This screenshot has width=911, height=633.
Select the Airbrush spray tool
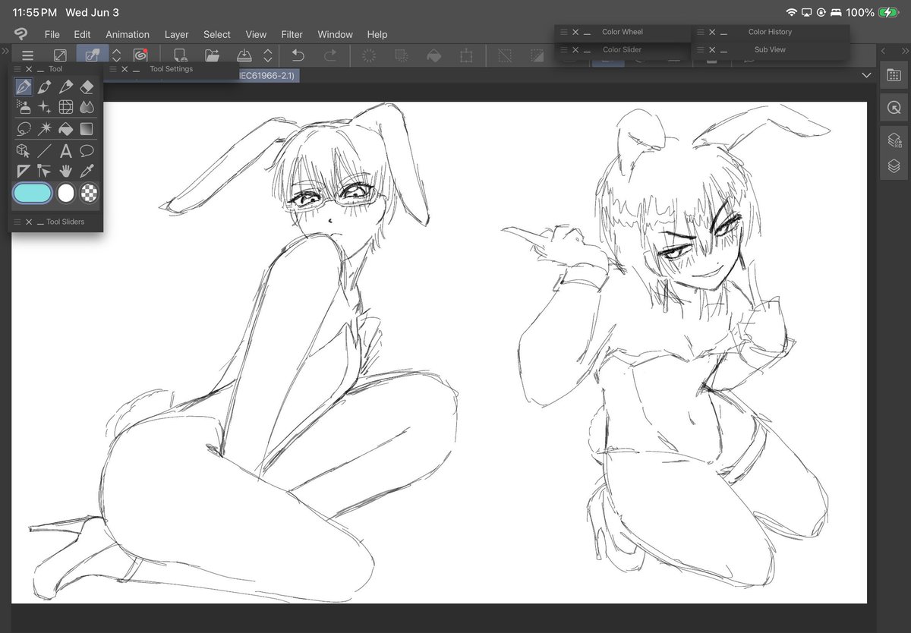(x=24, y=107)
